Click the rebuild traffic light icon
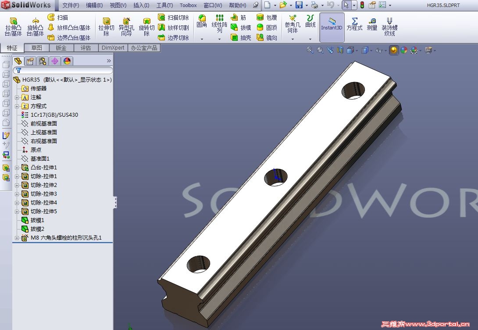 362,5
